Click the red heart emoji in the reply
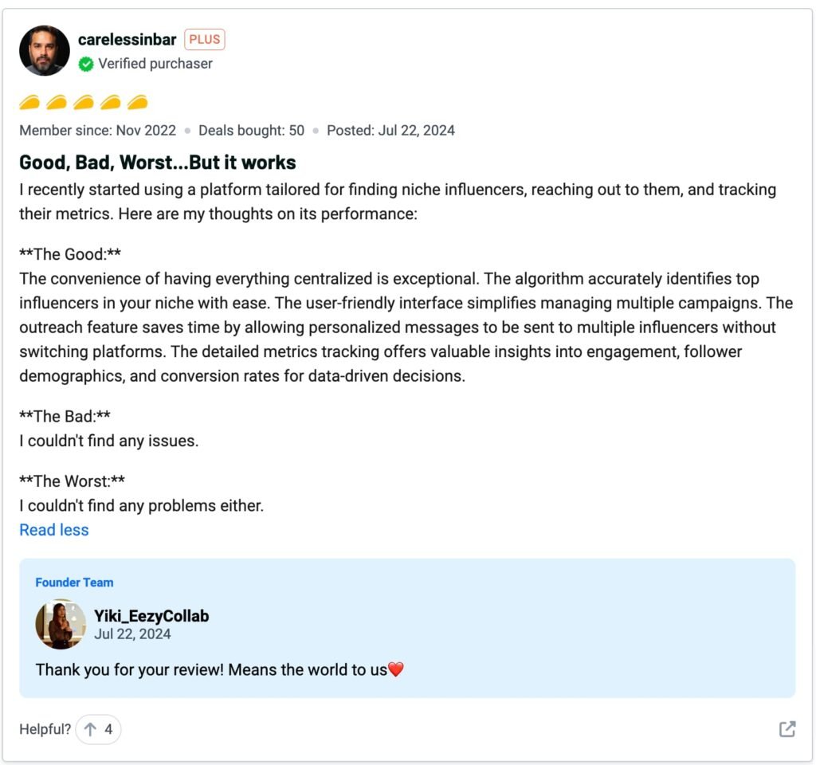 (396, 670)
